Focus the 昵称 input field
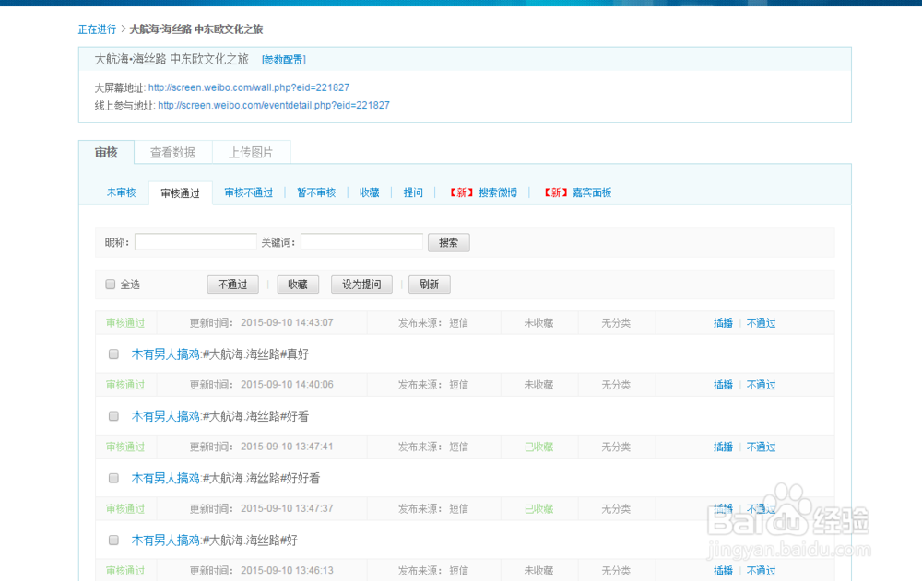The image size is (922, 581). point(195,241)
